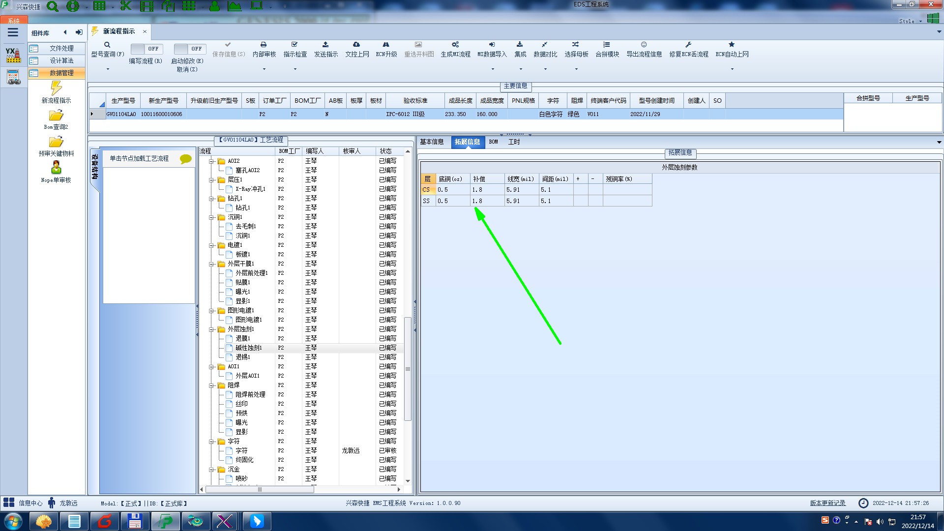Click the 生成MI流程 gears icon
The image size is (944, 531).
(x=455, y=45)
